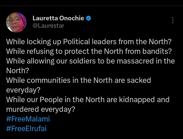
Task: Select the line about people being kidnapped
Action: (x=88, y=100)
